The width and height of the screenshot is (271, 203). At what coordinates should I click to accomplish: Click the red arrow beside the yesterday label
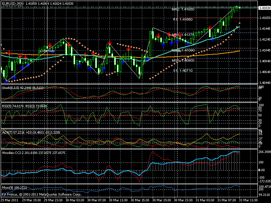coord(50,44)
